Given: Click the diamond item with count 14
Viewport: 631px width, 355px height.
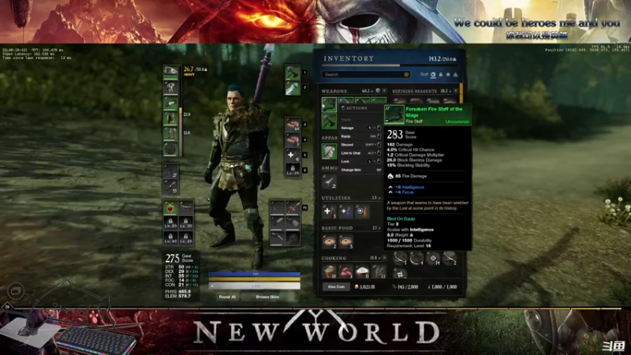Looking at the screenshot, I should [433, 259].
